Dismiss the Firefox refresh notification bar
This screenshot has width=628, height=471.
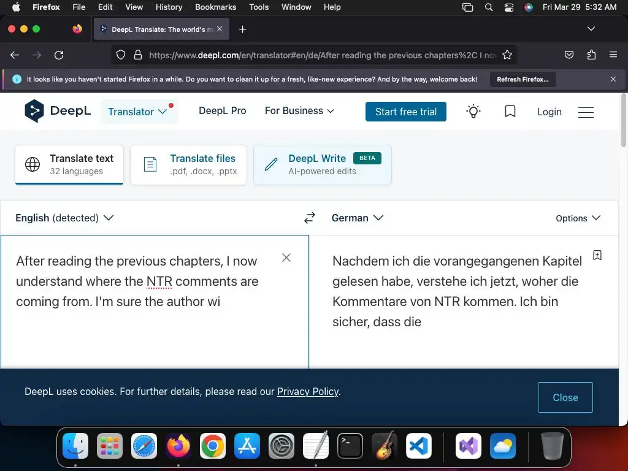pos(613,79)
